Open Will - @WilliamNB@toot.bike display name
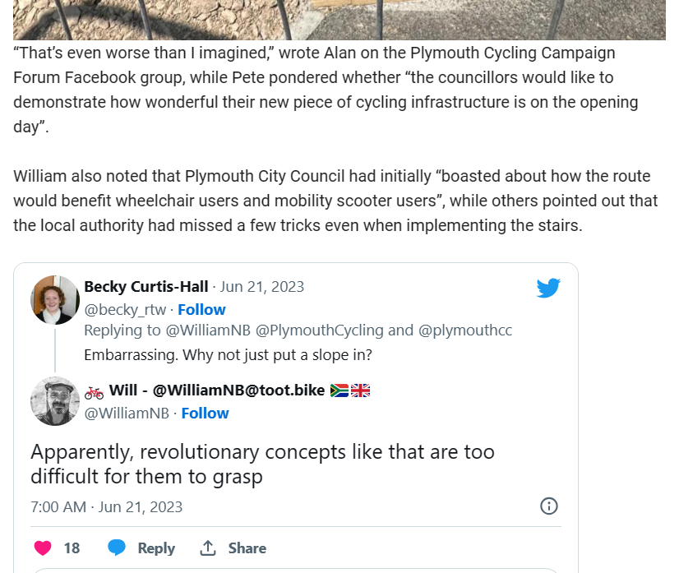The image size is (679, 573). point(217,390)
